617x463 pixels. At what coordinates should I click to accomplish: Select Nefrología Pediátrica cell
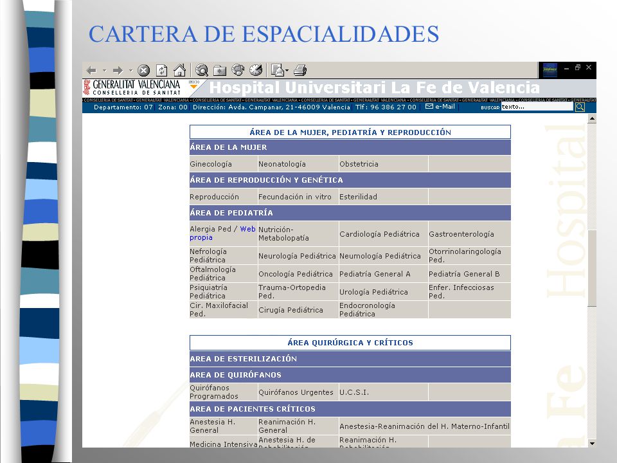coord(223,255)
